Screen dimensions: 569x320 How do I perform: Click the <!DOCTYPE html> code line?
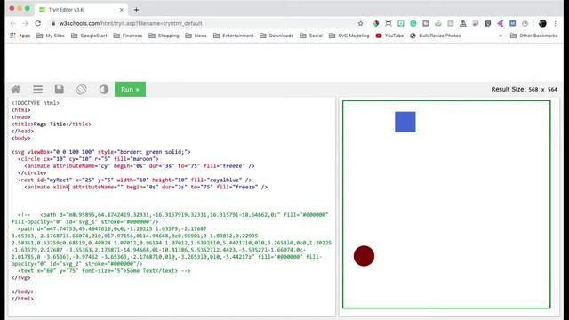36,103
